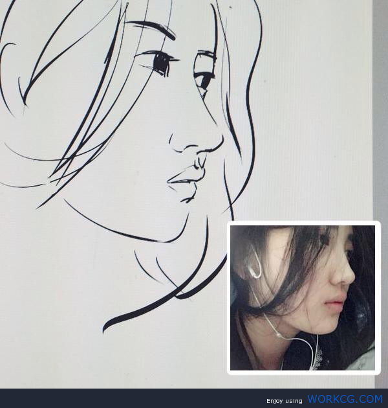Open the reference photo thumbnail with earphones
This screenshot has width=388, height=408.
point(304,298)
